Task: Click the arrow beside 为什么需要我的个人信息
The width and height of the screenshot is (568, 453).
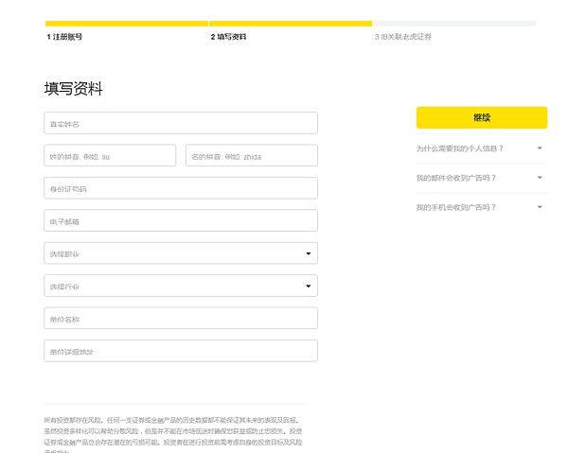Action: [x=540, y=148]
